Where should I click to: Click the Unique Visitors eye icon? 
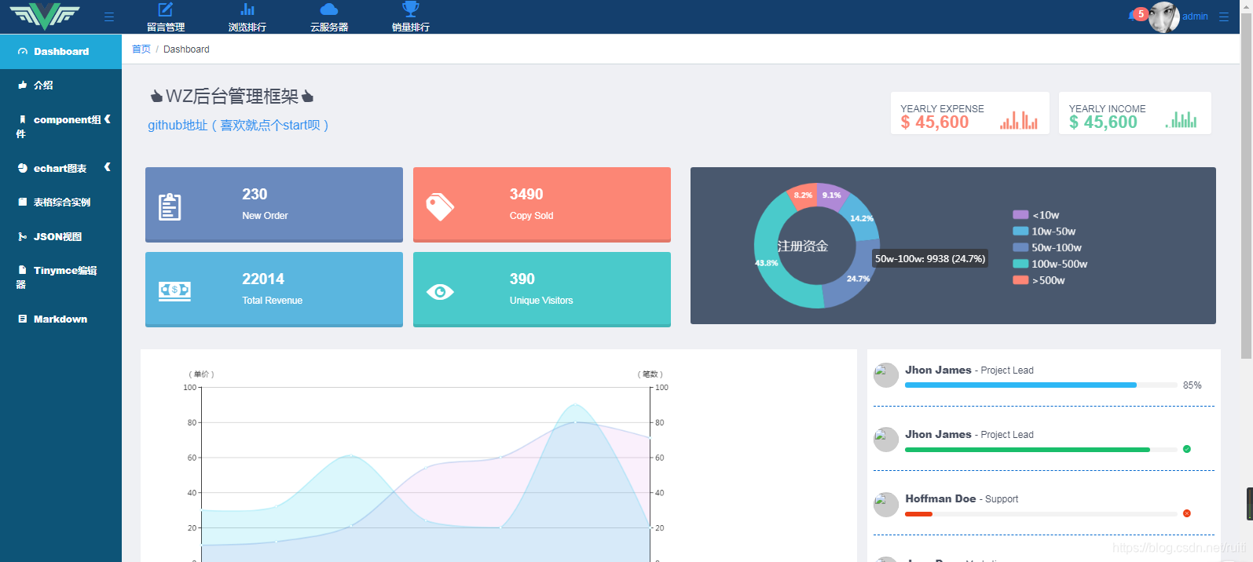tap(440, 292)
